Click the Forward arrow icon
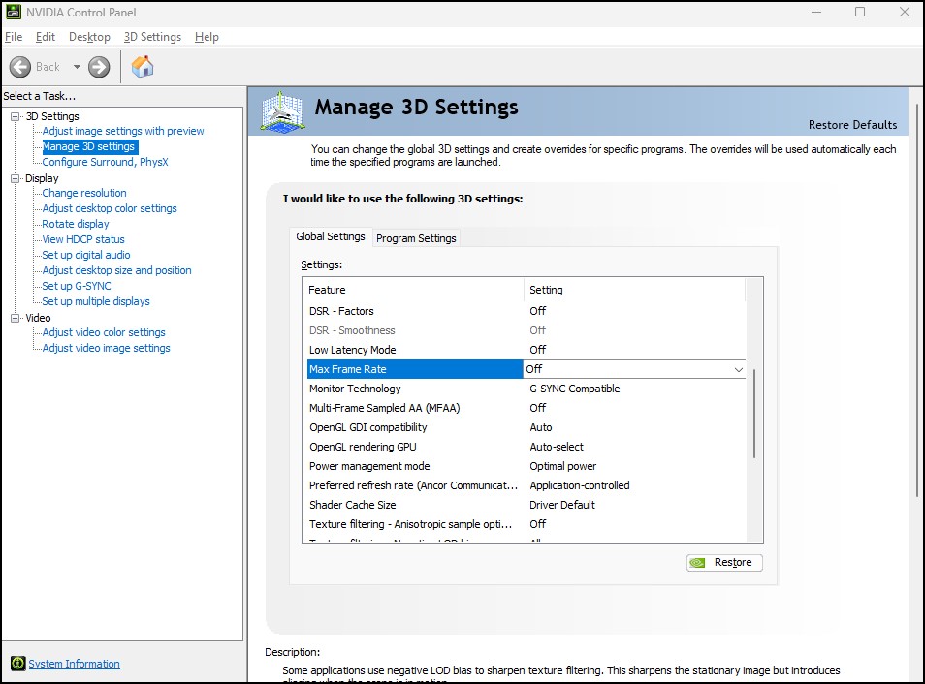925x684 pixels. (x=99, y=67)
